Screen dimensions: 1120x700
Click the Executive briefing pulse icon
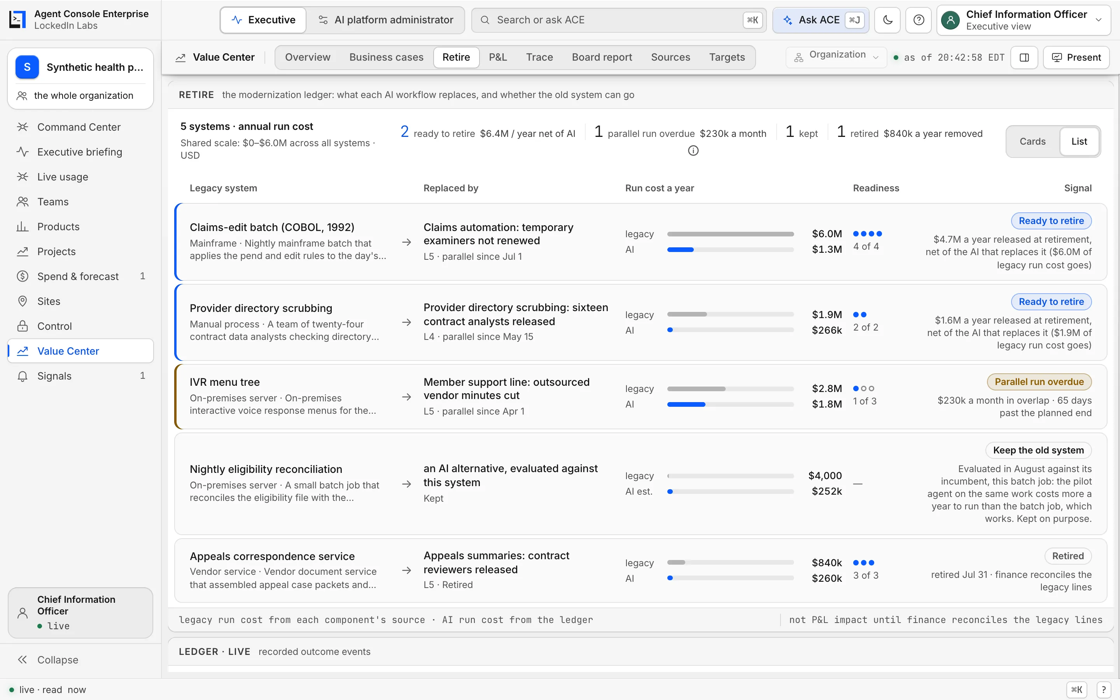[x=23, y=152]
